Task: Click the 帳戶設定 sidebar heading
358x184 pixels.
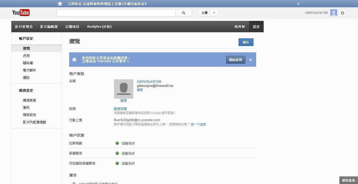Action: [x=26, y=39]
